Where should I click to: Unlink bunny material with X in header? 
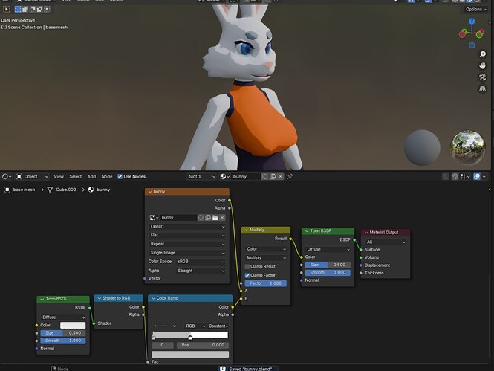(280, 176)
